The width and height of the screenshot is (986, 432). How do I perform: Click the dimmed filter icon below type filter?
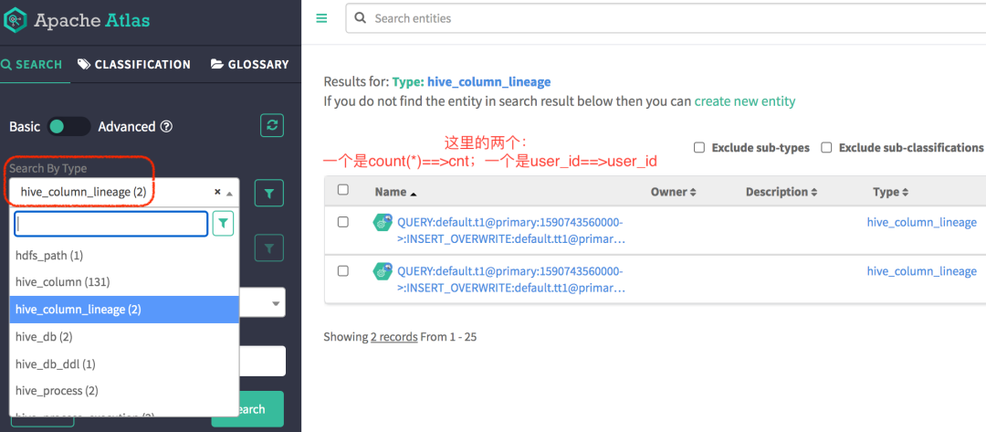[269, 248]
